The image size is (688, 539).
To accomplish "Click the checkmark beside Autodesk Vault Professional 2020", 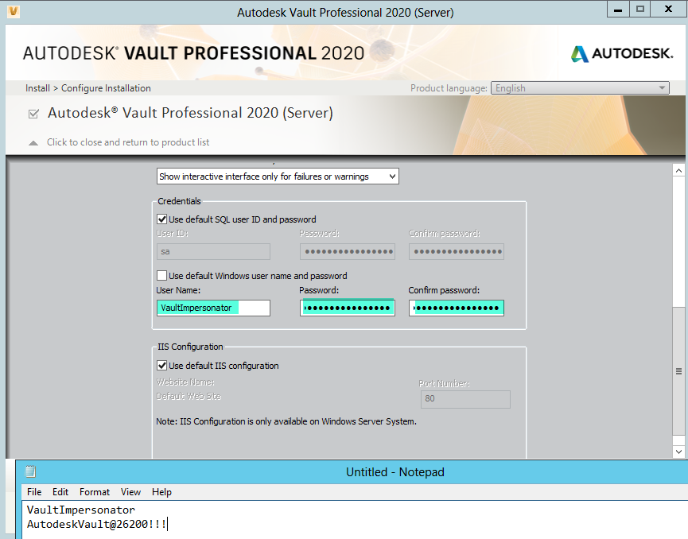I will tap(33, 113).
